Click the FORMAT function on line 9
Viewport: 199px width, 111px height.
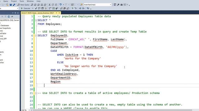pyautogui.click(x=78, y=47)
